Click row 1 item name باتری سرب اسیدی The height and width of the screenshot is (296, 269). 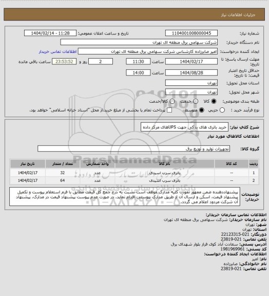164,173
